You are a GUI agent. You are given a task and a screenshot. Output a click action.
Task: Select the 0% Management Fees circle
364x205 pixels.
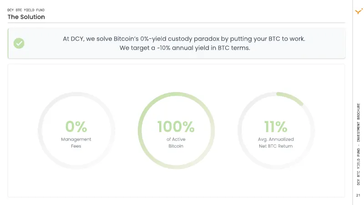[x=76, y=131]
